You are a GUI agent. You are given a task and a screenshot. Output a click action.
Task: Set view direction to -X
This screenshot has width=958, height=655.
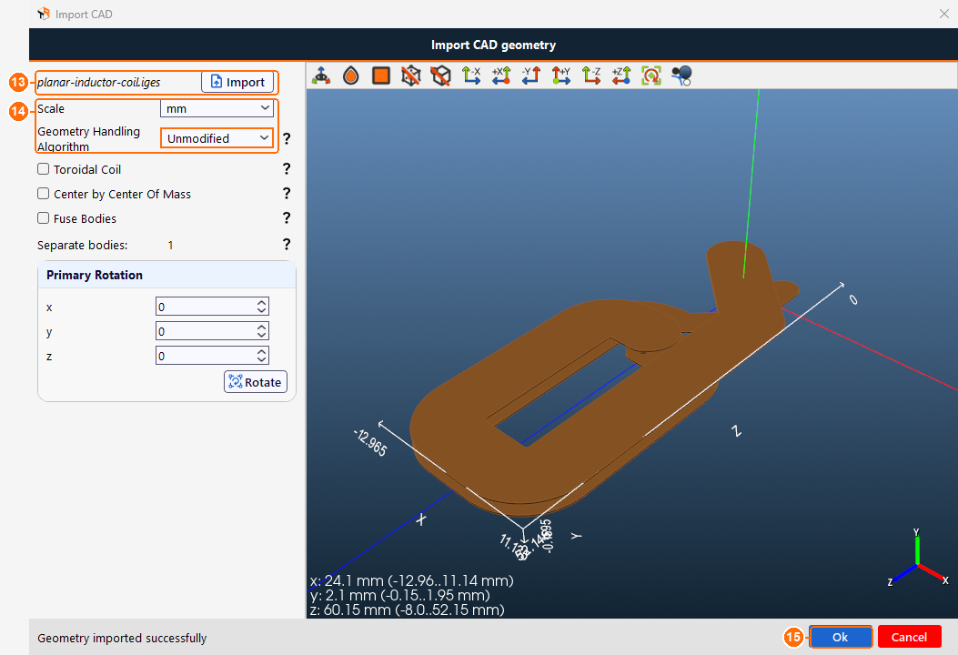(471, 76)
